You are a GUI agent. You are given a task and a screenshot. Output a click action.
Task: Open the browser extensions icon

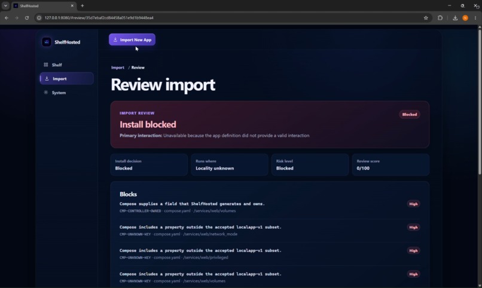coord(440,18)
